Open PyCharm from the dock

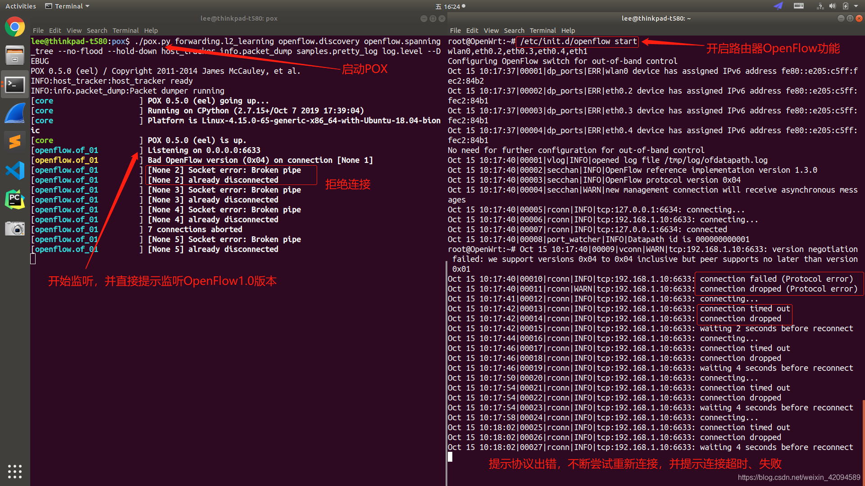(x=15, y=199)
